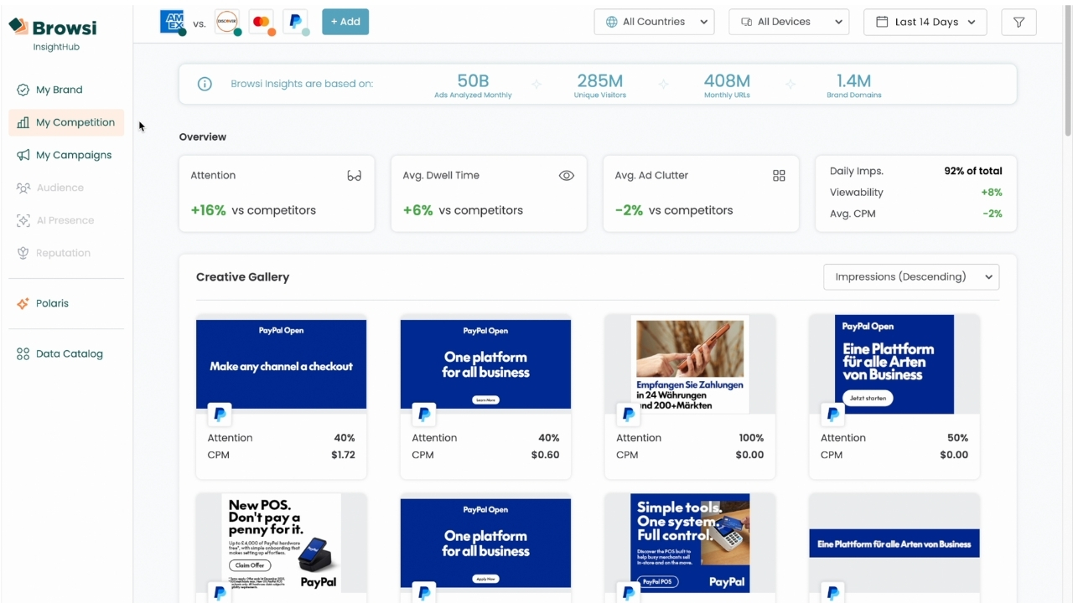Screen dimensions: 1073x603
Task: Click the info icon beside Browsi Insights
Action: (205, 84)
